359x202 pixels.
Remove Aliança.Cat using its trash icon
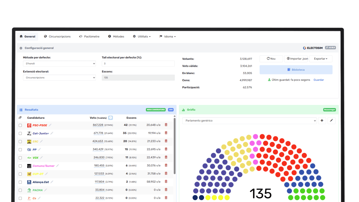pos(166,182)
